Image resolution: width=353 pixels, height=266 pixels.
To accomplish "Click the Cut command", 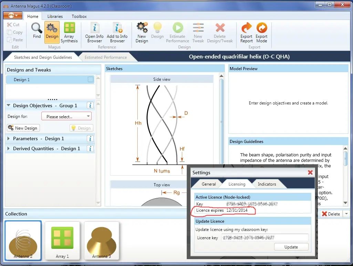I will coord(13,25).
